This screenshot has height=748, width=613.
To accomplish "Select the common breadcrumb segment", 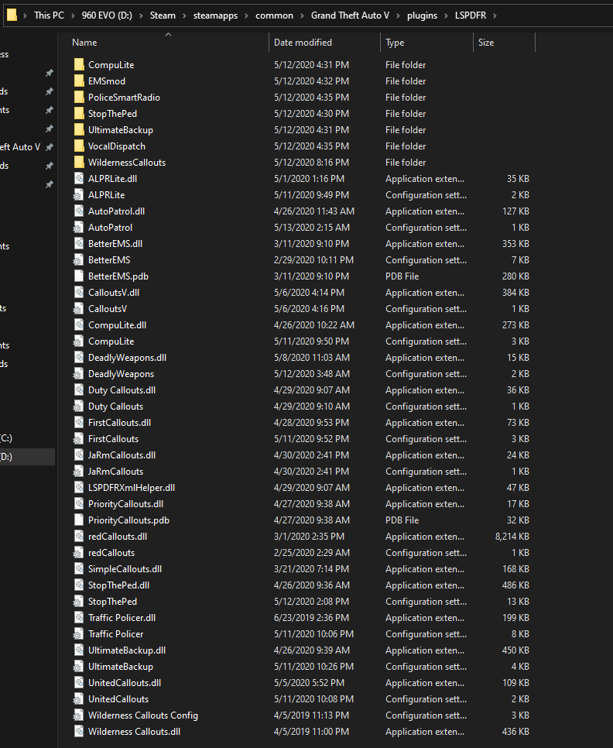I will 274,15.
